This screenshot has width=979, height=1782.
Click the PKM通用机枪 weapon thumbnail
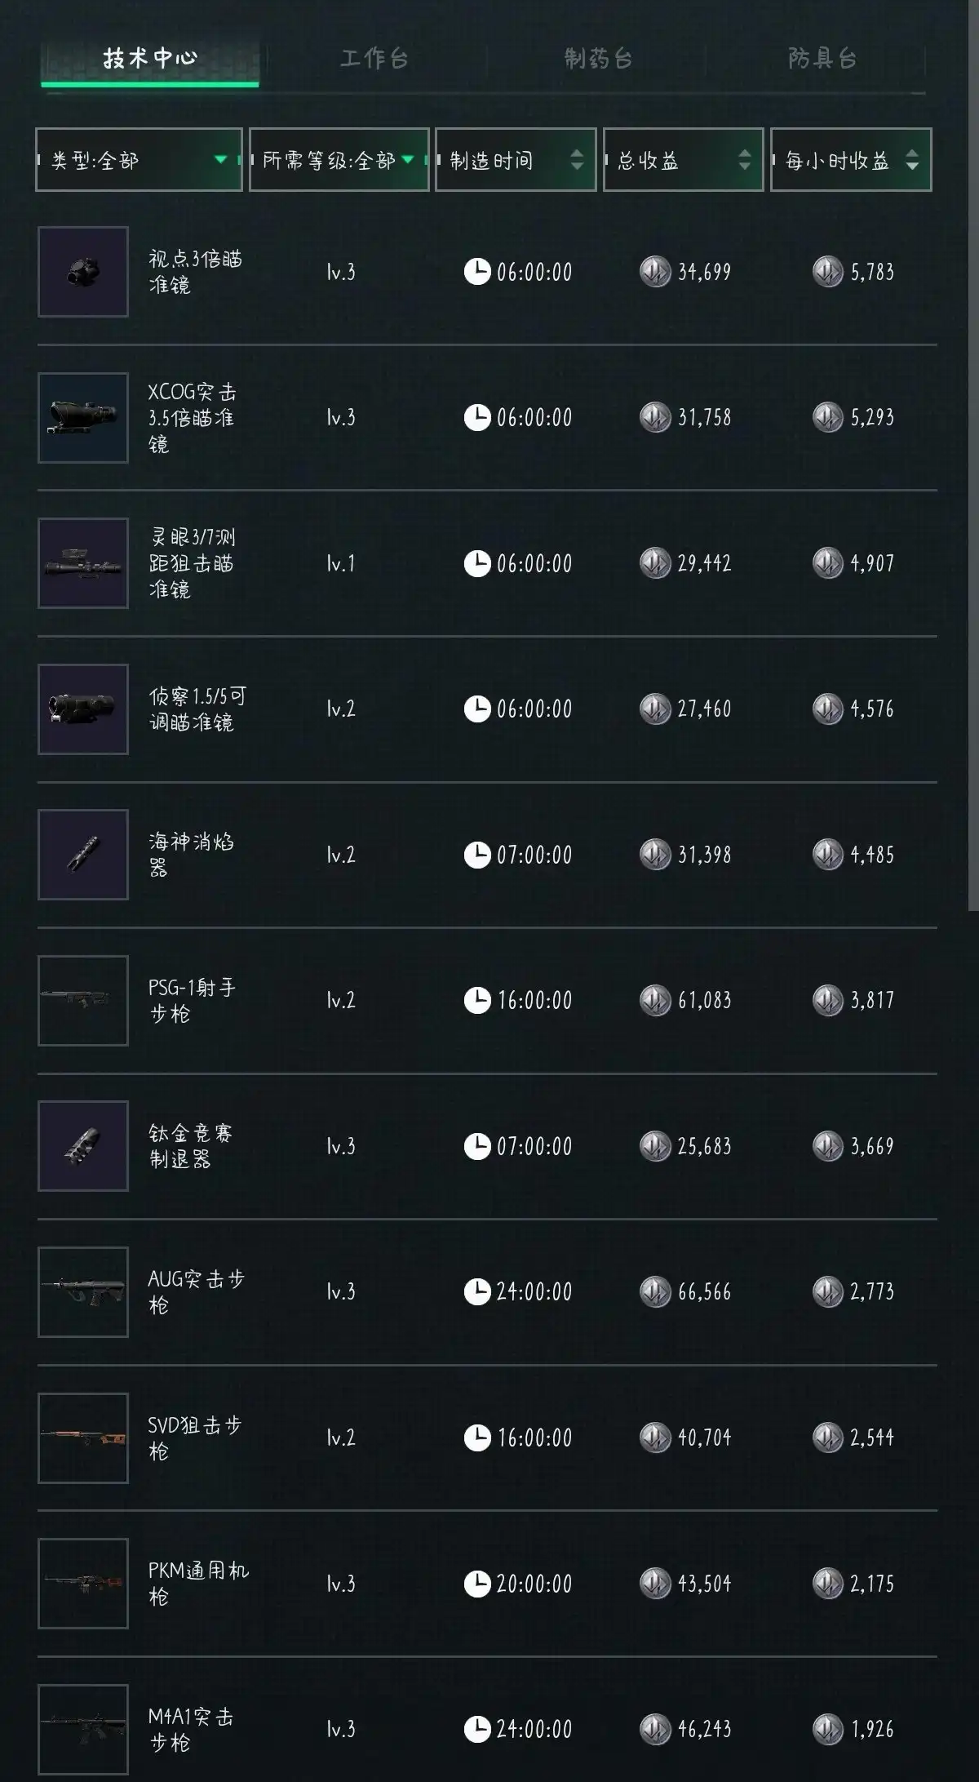coord(83,1583)
